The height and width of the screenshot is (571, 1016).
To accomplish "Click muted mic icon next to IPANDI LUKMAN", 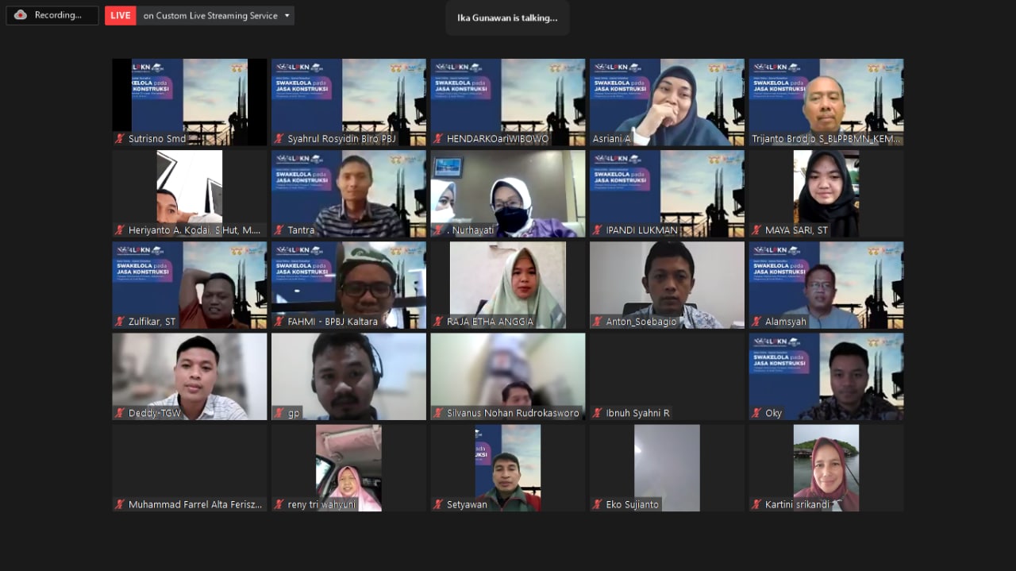I will [598, 230].
